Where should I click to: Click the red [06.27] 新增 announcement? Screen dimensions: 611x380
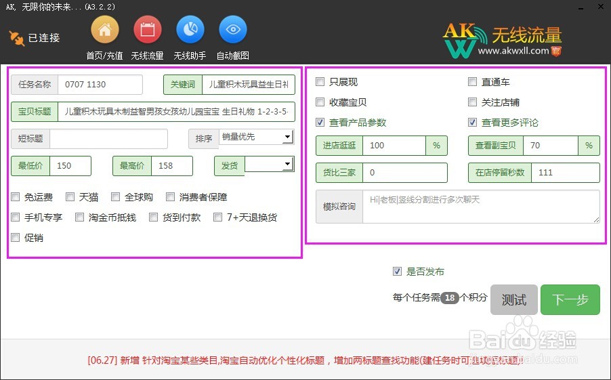tap(305, 360)
